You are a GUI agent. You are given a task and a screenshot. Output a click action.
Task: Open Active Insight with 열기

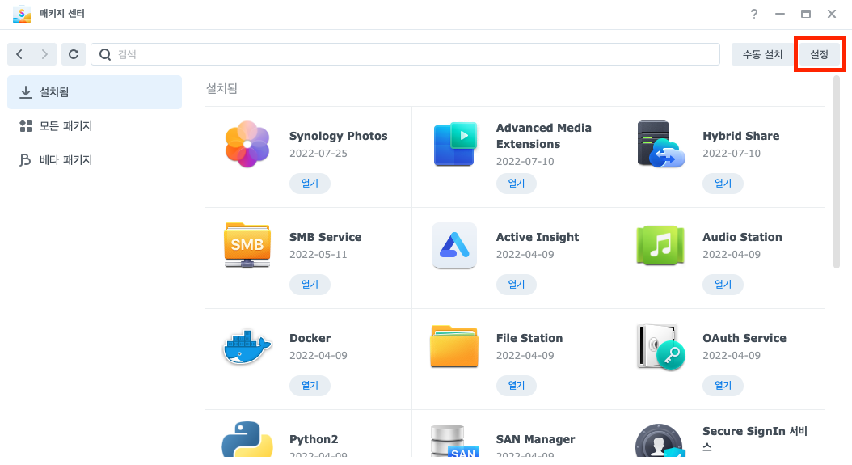tap(517, 285)
